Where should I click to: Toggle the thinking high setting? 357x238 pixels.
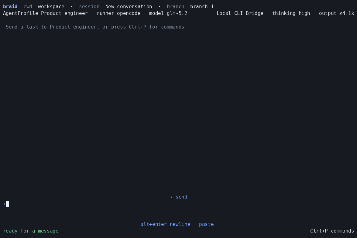pyautogui.click(x=291, y=13)
